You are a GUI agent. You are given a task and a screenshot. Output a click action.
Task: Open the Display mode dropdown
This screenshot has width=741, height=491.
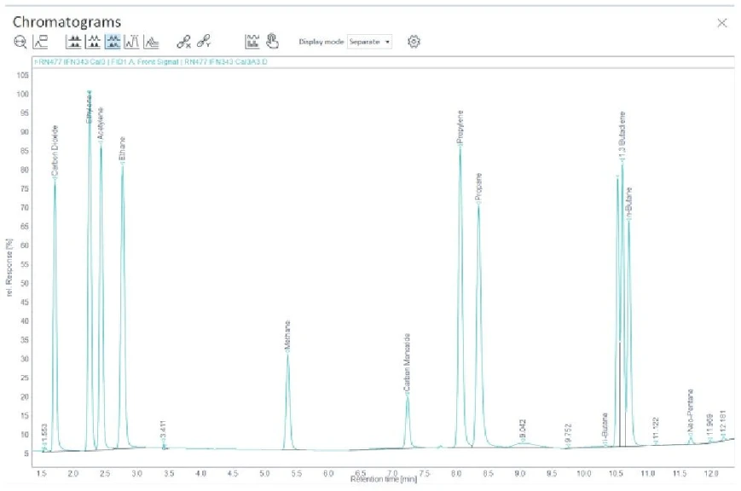(x=369, y=42)
